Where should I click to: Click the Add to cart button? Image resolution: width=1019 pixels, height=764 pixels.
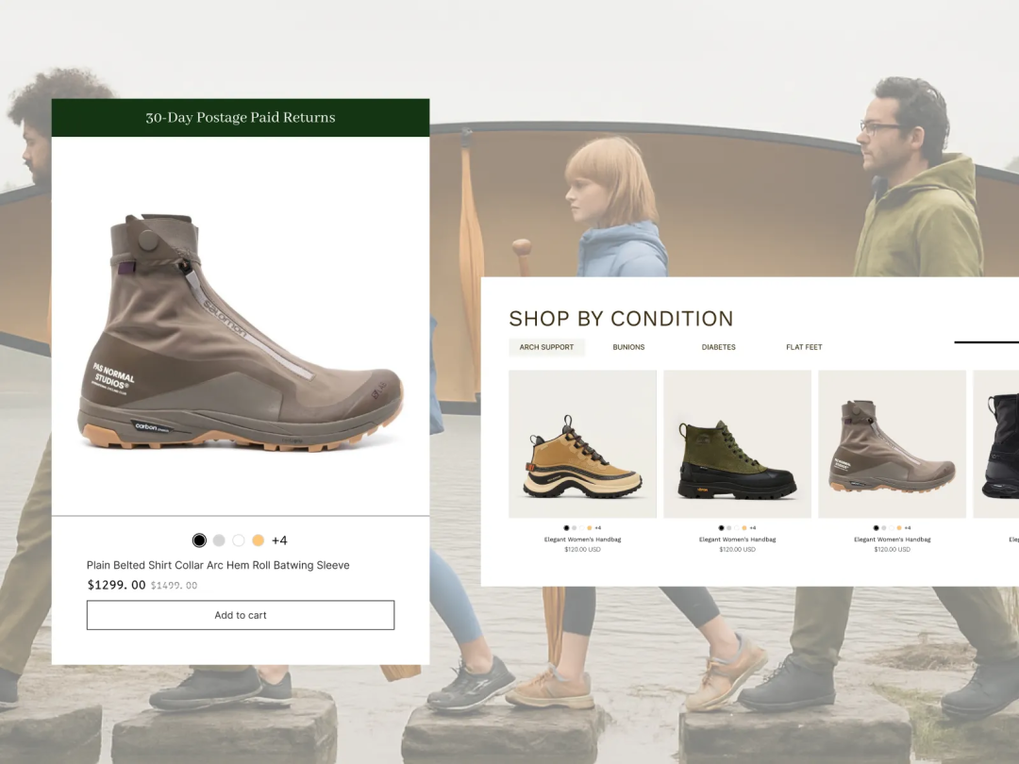(x=241, y=615)
